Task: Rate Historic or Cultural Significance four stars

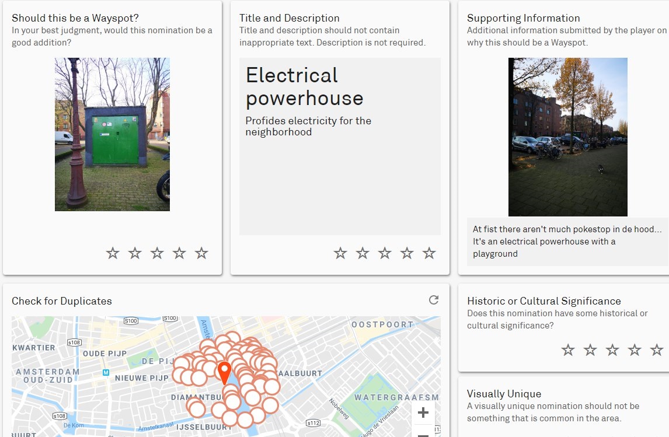Action: [635, 350]
